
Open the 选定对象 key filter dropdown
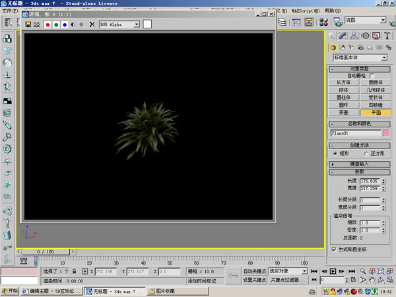tap(288, 271)
